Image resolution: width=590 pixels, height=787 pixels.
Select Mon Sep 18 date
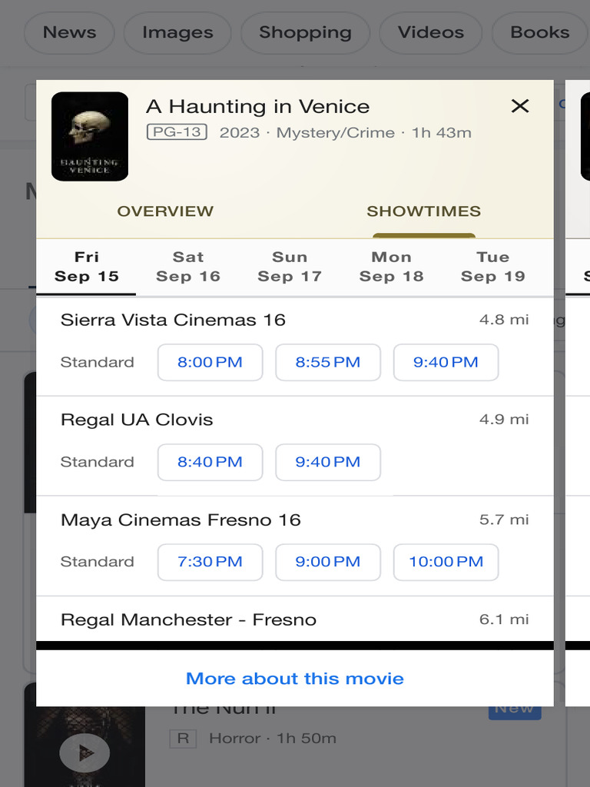coord(391,267)
